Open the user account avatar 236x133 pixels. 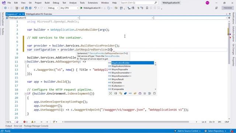(207, 3)
